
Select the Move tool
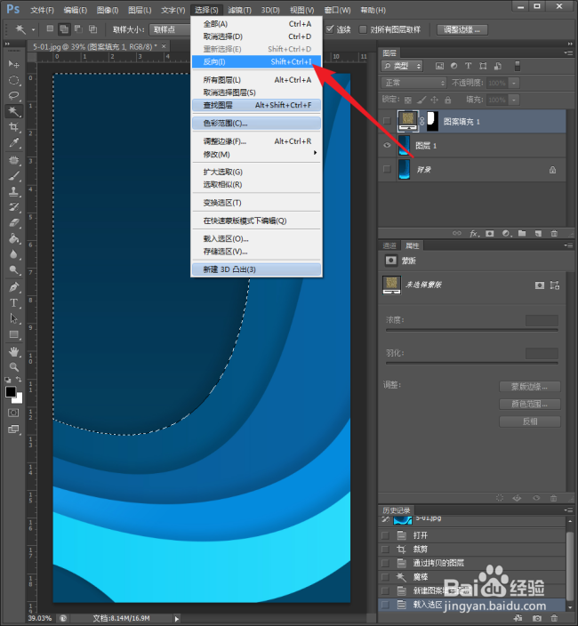point(13,64)
